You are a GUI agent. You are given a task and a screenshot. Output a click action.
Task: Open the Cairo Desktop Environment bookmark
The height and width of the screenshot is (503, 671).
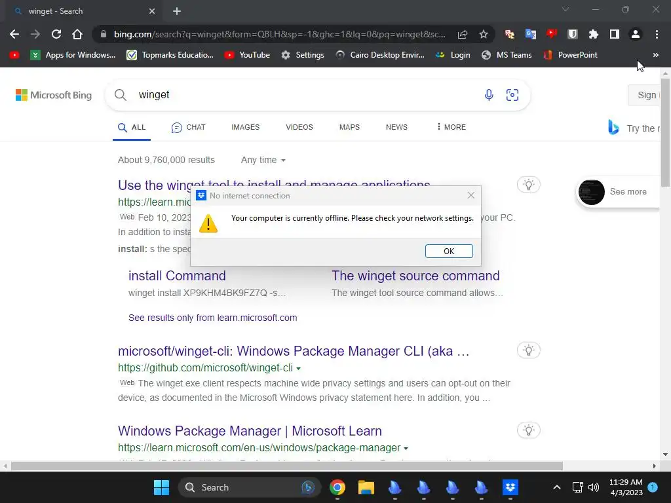(x=380, y=55)
